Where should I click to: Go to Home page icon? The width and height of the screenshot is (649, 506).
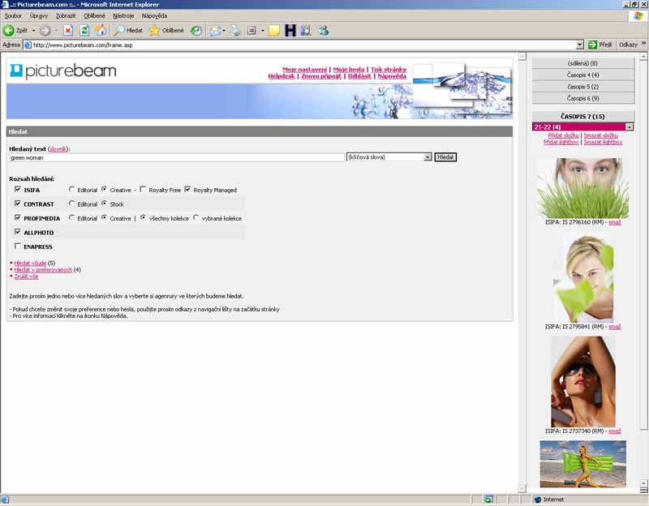point(101,30)
